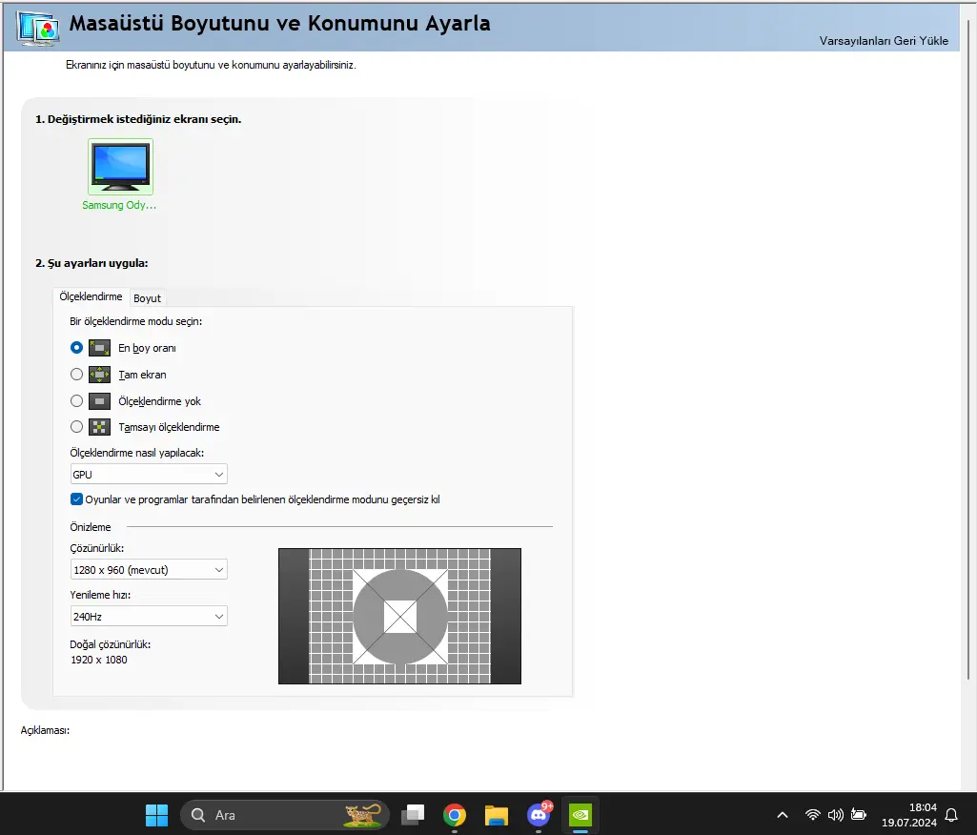Click the En boy oranı label

point(147,348)
